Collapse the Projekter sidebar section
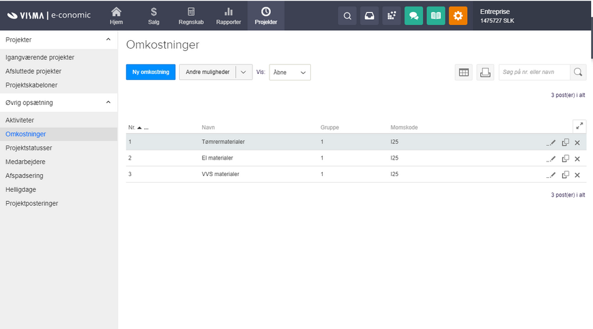 108,40
